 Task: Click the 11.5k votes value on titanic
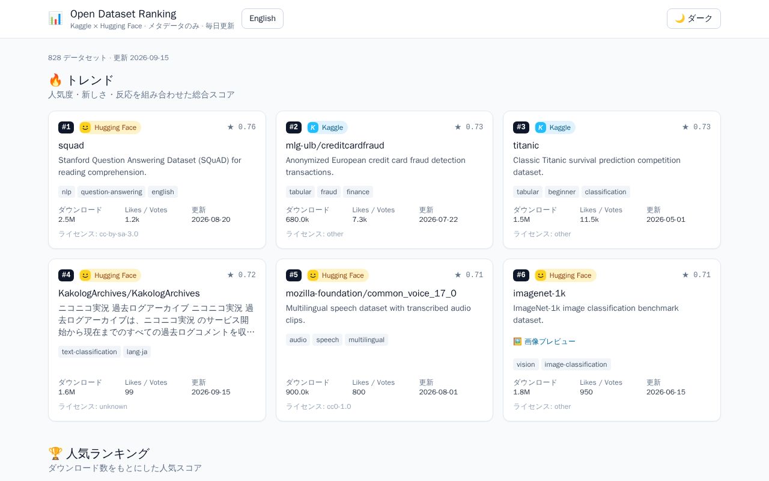pos(589,219)
